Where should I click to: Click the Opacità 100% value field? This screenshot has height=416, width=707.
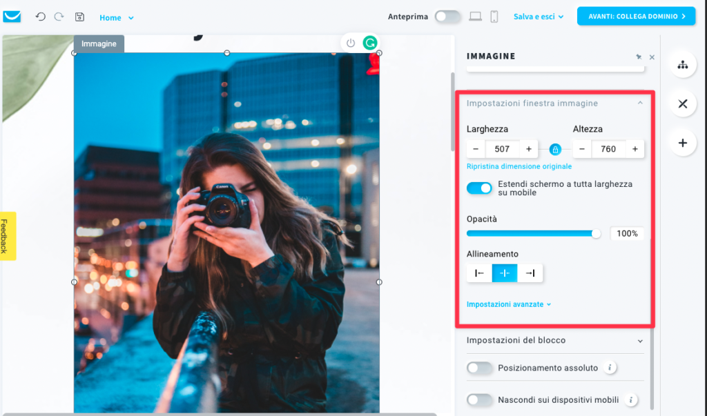pos(627,233)
